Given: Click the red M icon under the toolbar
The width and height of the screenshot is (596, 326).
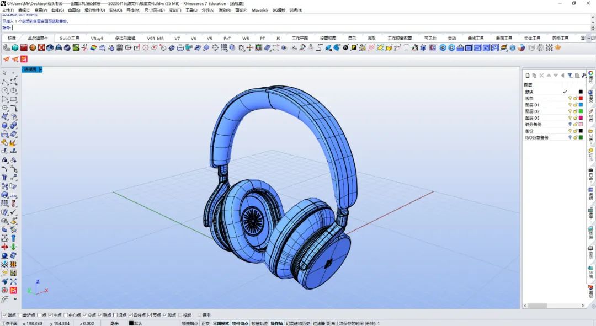Looking at the screenshot, I should coord(24,59).
